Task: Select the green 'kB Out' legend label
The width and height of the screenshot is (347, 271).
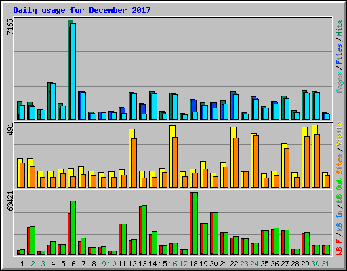Action: (340, 191)
